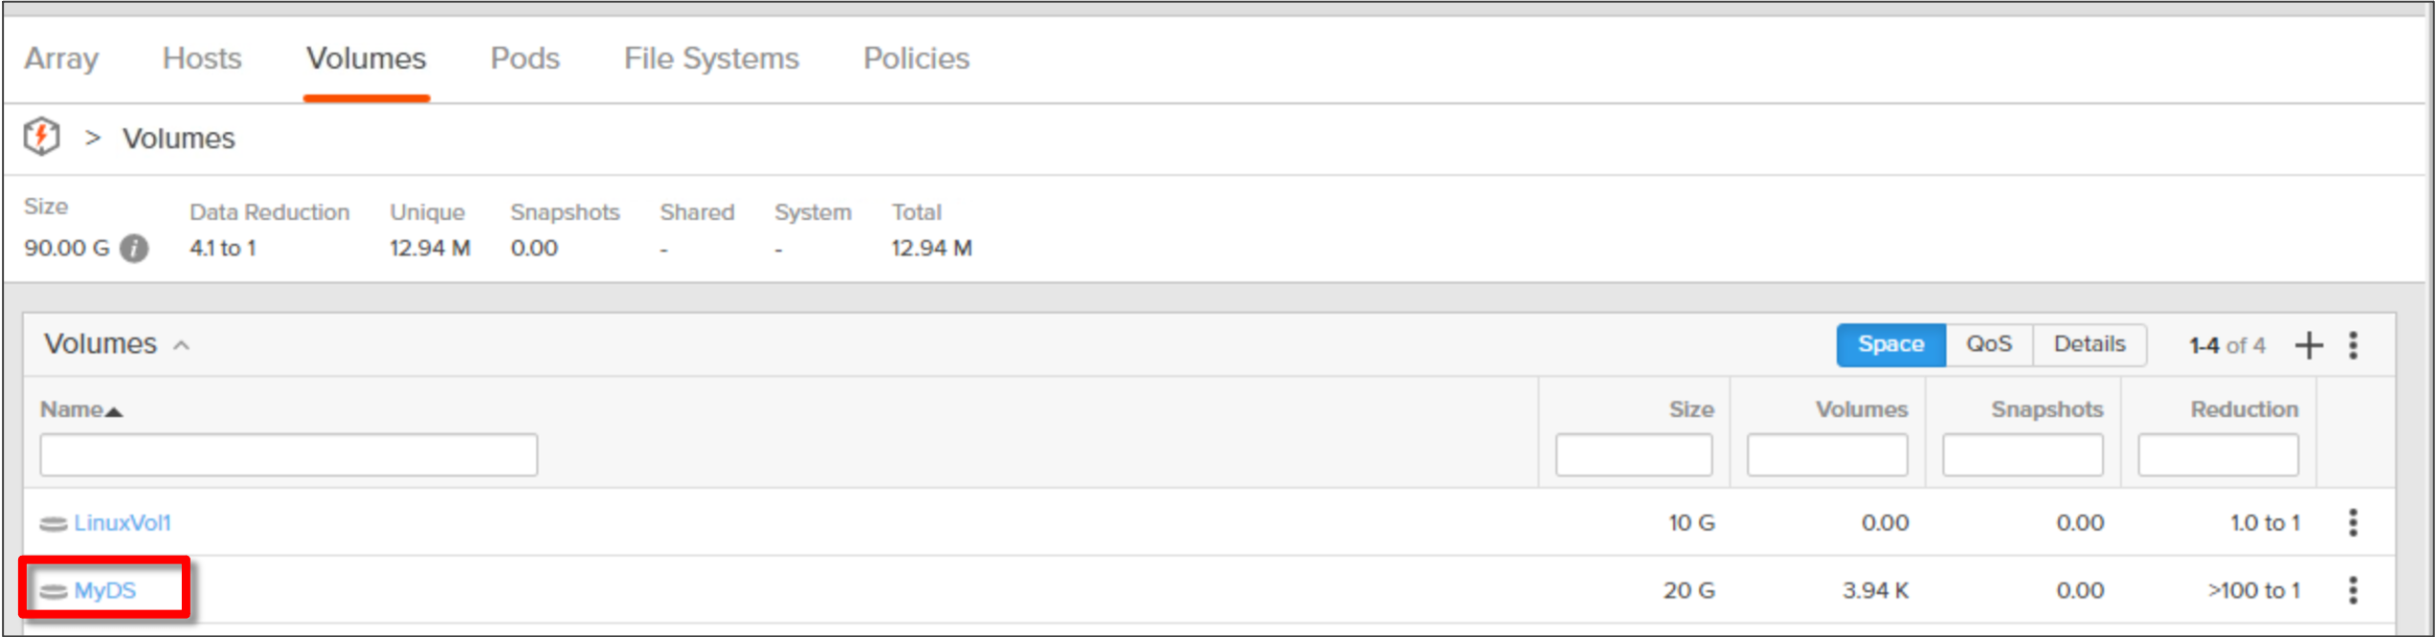Open LinuxVol1 row options menu
Screen dimensions: 2436x637
tap(2354, 522)
